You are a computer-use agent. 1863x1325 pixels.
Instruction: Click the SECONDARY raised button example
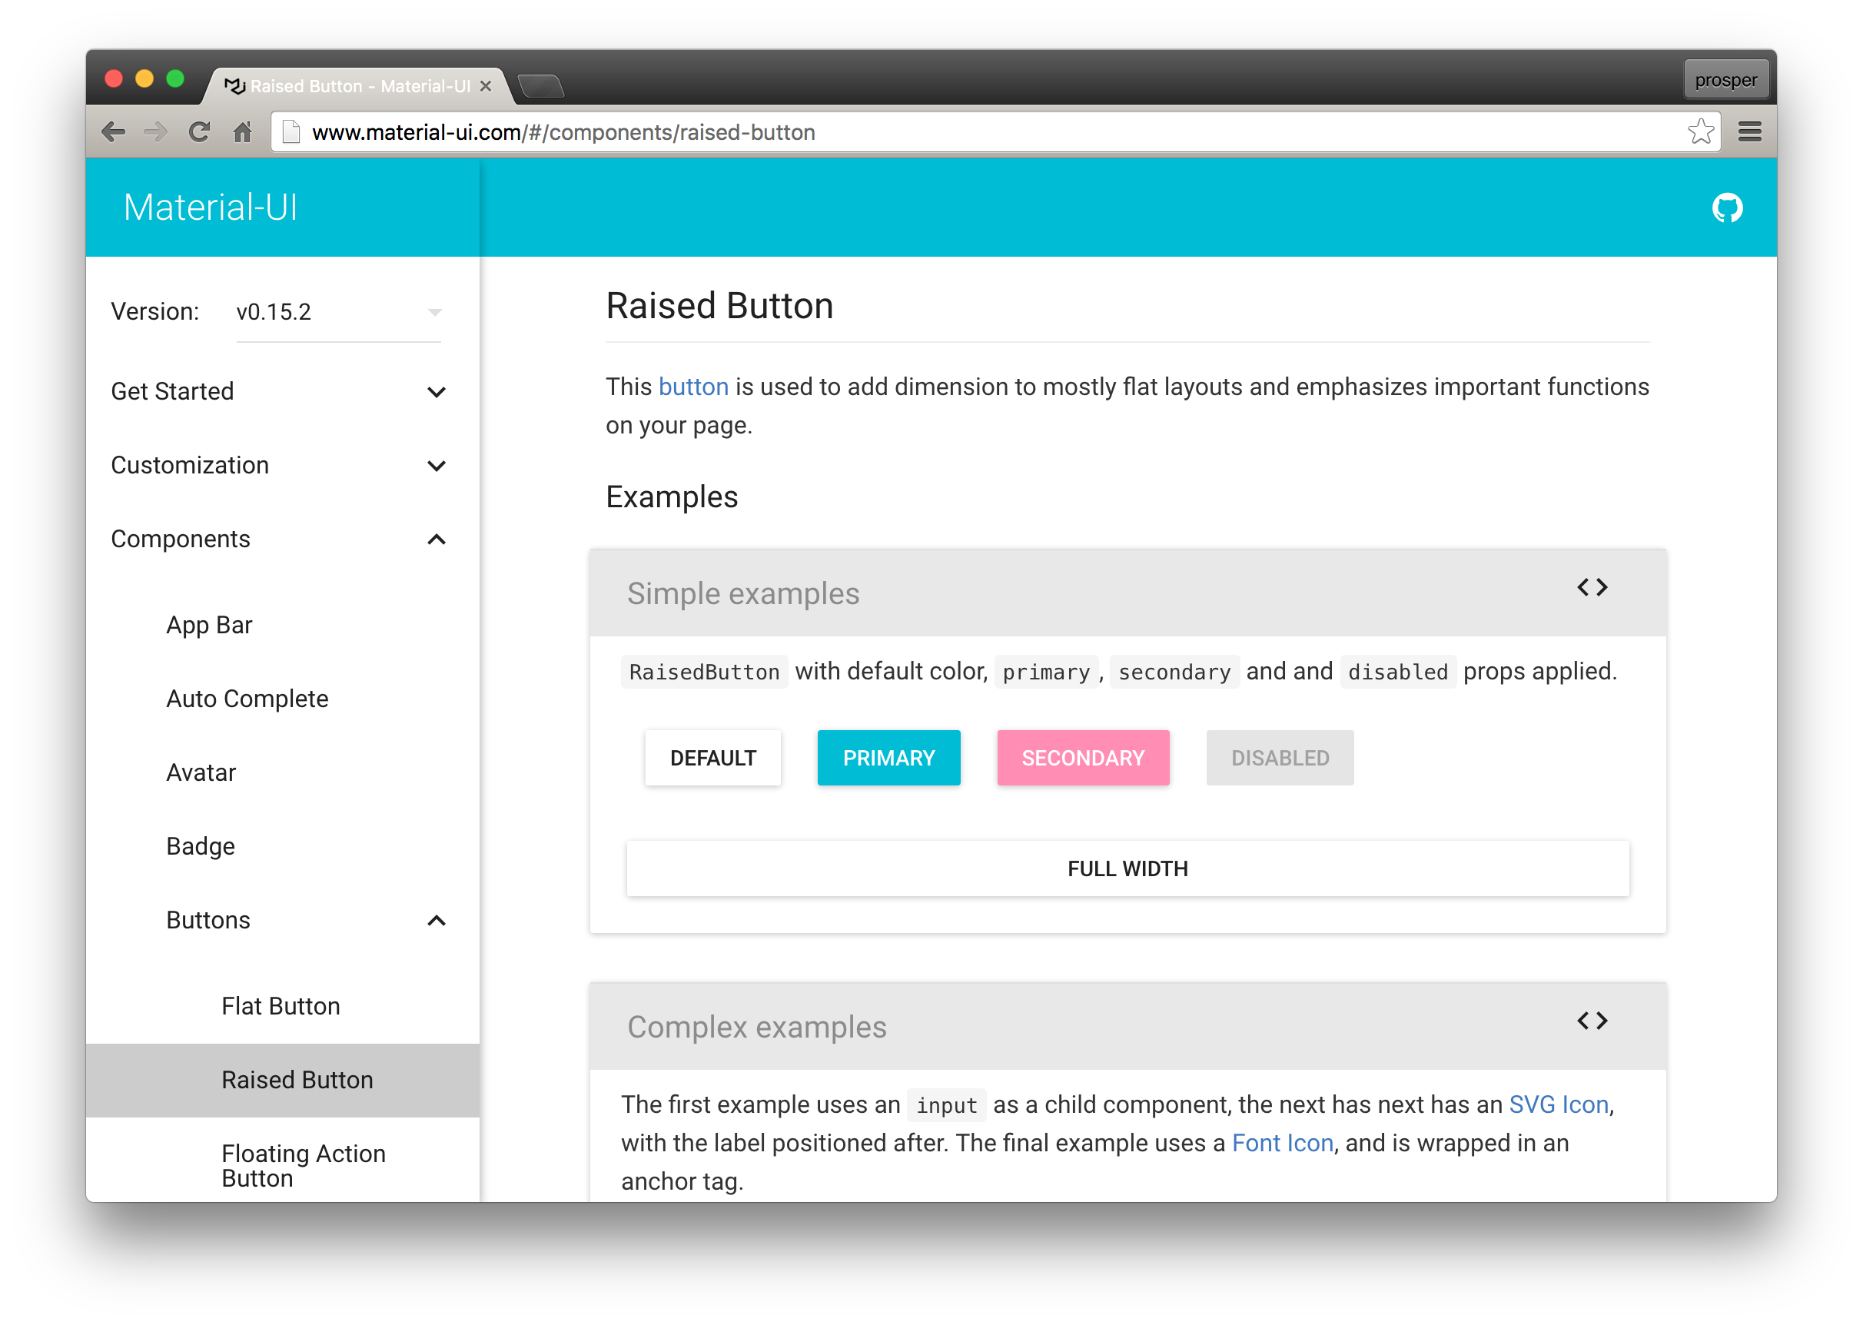coord(1080,757)
